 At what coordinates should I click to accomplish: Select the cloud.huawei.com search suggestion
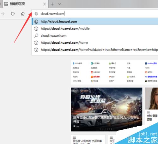pos(95,36)
